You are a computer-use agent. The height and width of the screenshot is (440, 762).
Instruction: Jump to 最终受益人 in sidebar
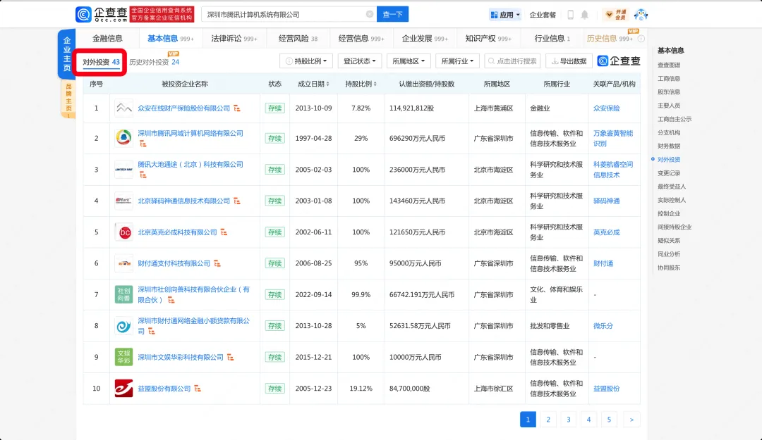[x=672, y=187]
